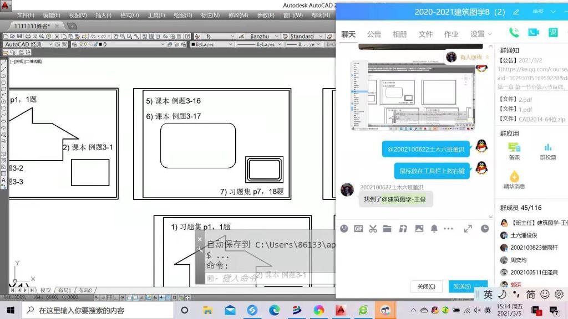Start a group video call
Viewport: 568px width, 319px height.
pyautogui.click(x=534, y=33)
